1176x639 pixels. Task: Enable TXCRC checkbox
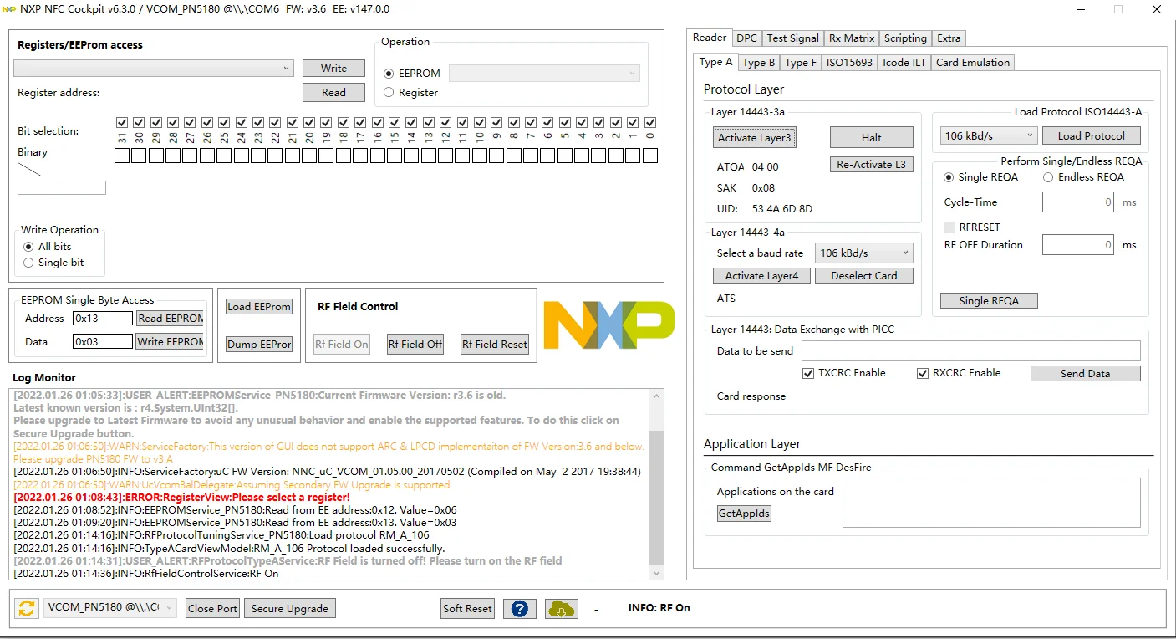point(808,373)
